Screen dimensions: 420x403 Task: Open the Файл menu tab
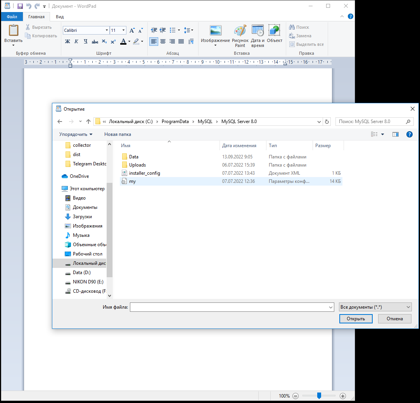click(x=12, y=17)
